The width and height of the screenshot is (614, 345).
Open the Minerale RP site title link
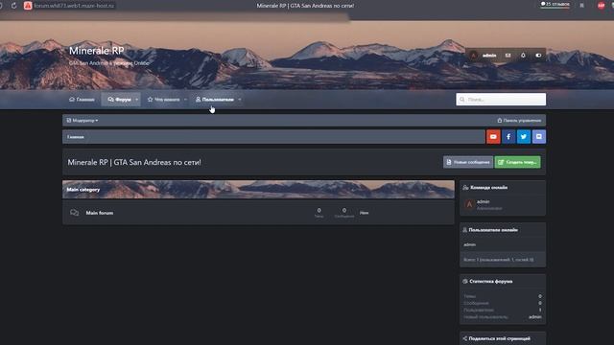tap(96, 51)
